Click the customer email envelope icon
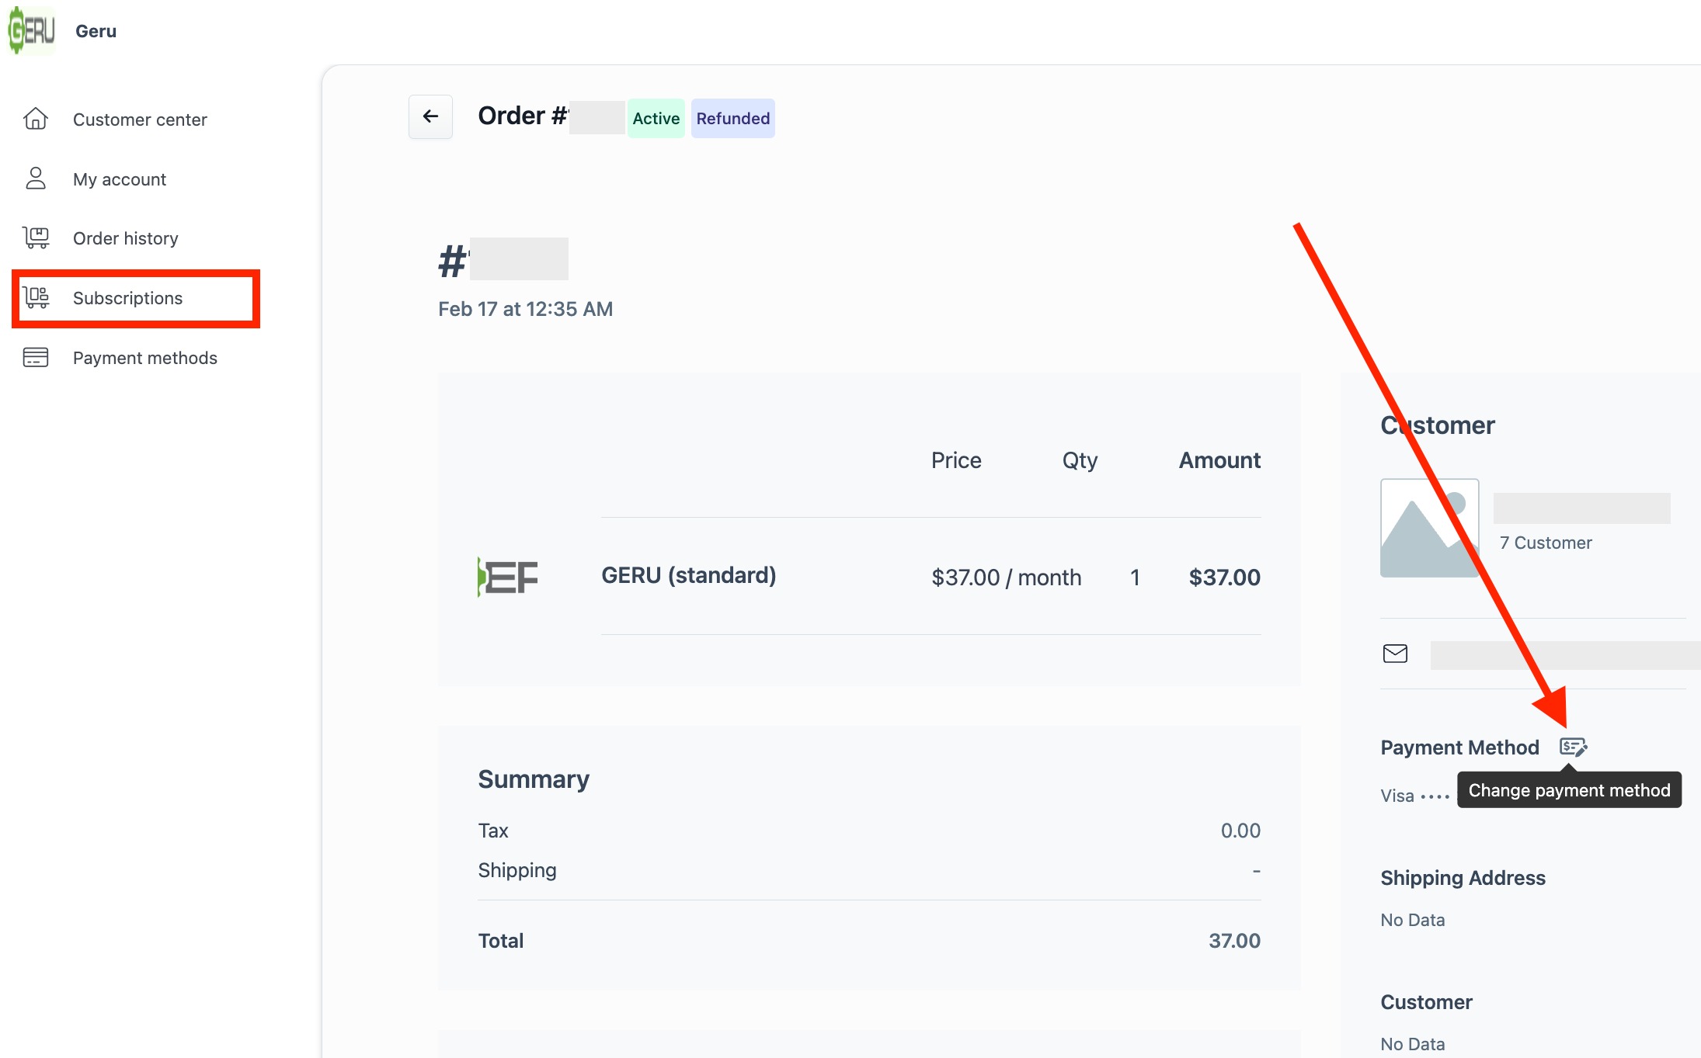The height and width of the screenshot is (1058, 1701). point(1395,654)
